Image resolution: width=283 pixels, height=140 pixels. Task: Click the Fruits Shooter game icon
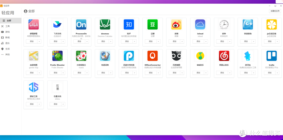tap(57, 56)
